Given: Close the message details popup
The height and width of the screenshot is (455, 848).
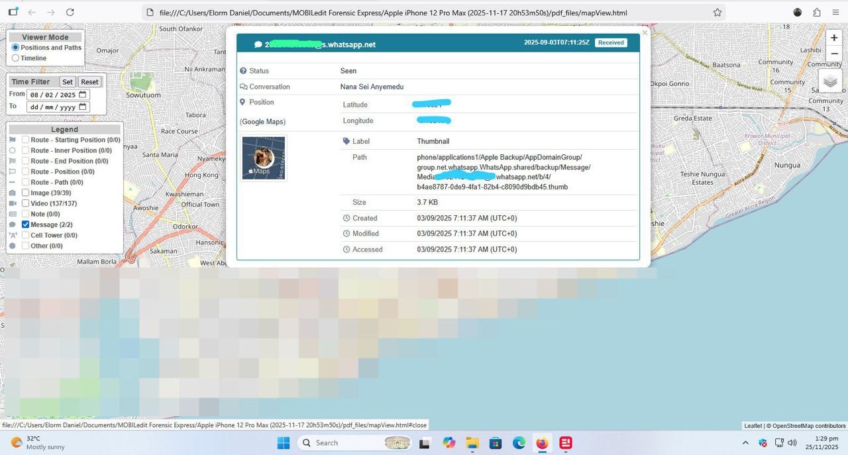Looking at the screenshot, I should click(645, 32).
